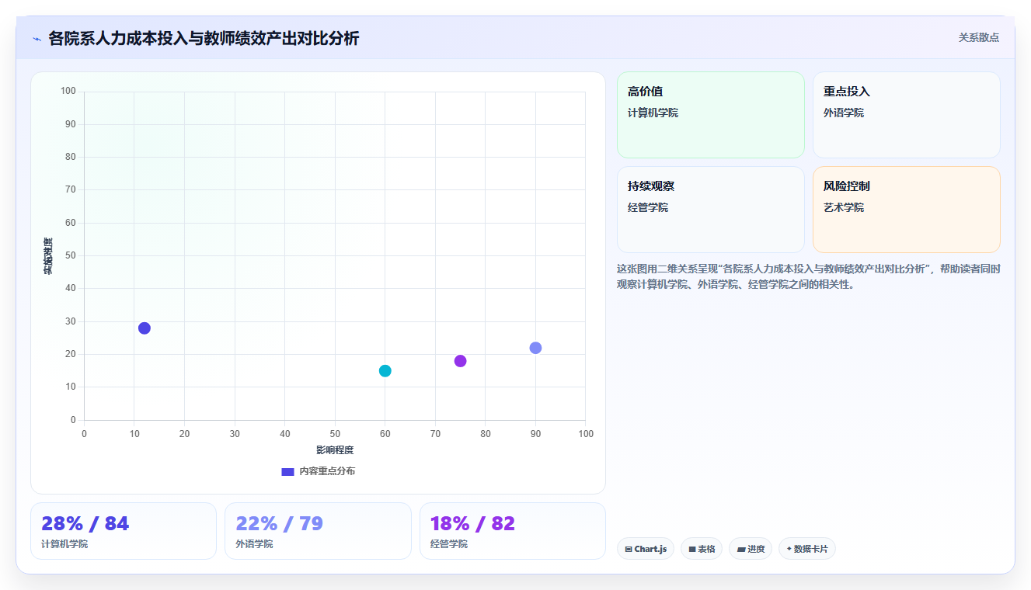Select the purple data point at x=75
1031x590 pixels.
(460, 361)
